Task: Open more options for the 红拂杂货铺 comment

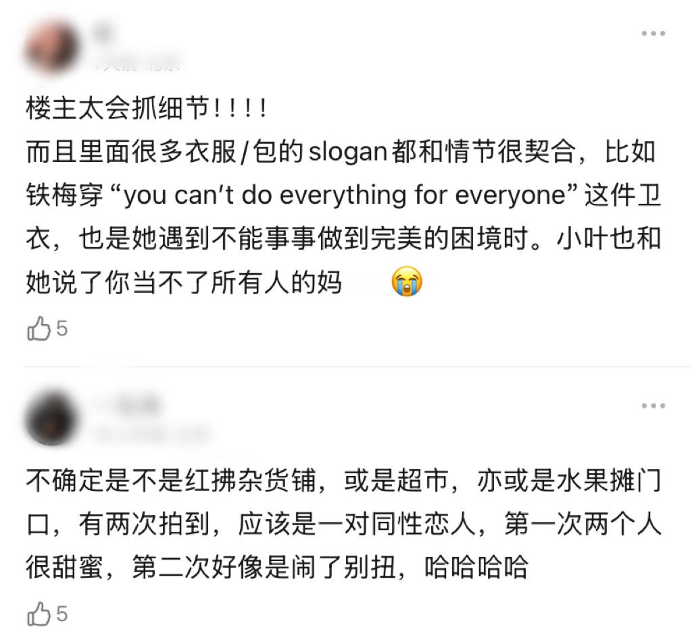Action: click(653, 406)
